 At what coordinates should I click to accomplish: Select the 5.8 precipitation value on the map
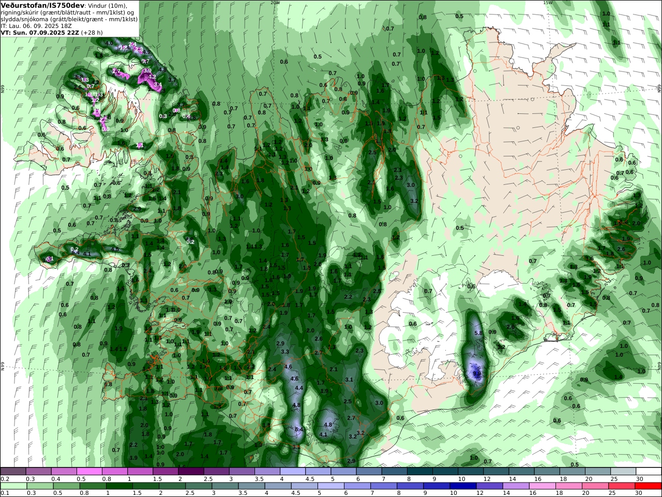pyautogui.click(x=478, y=333)
